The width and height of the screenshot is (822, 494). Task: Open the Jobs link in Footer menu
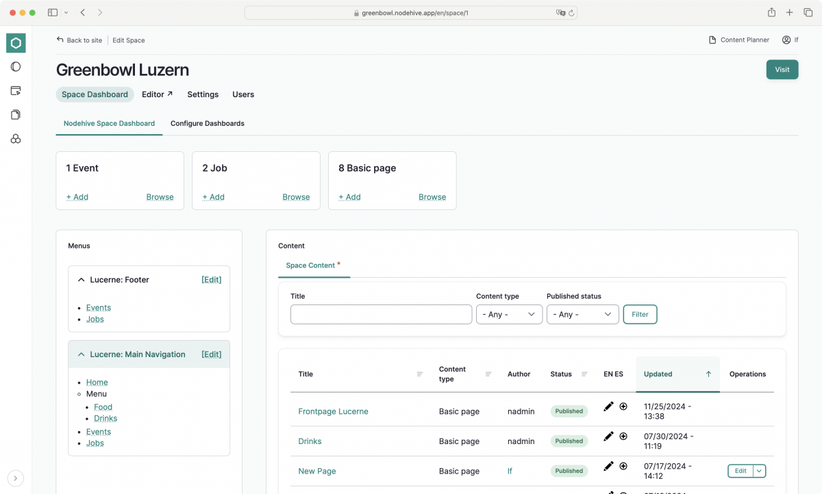(95, 320)
